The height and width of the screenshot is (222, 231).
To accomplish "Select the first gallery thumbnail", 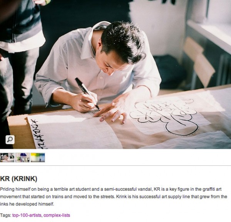I will pyautogui.click(x=7, y=157).
